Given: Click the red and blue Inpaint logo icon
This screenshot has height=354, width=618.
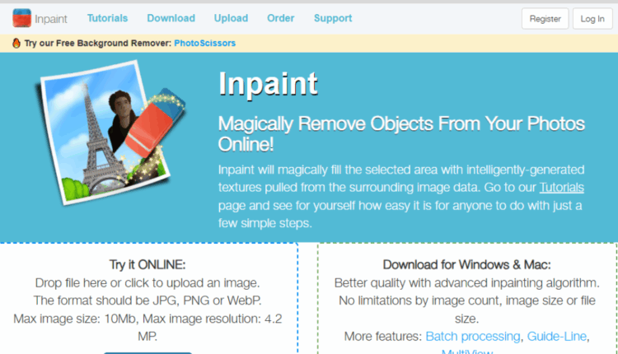Looking at the screenshot, I should tap(21, 18).
